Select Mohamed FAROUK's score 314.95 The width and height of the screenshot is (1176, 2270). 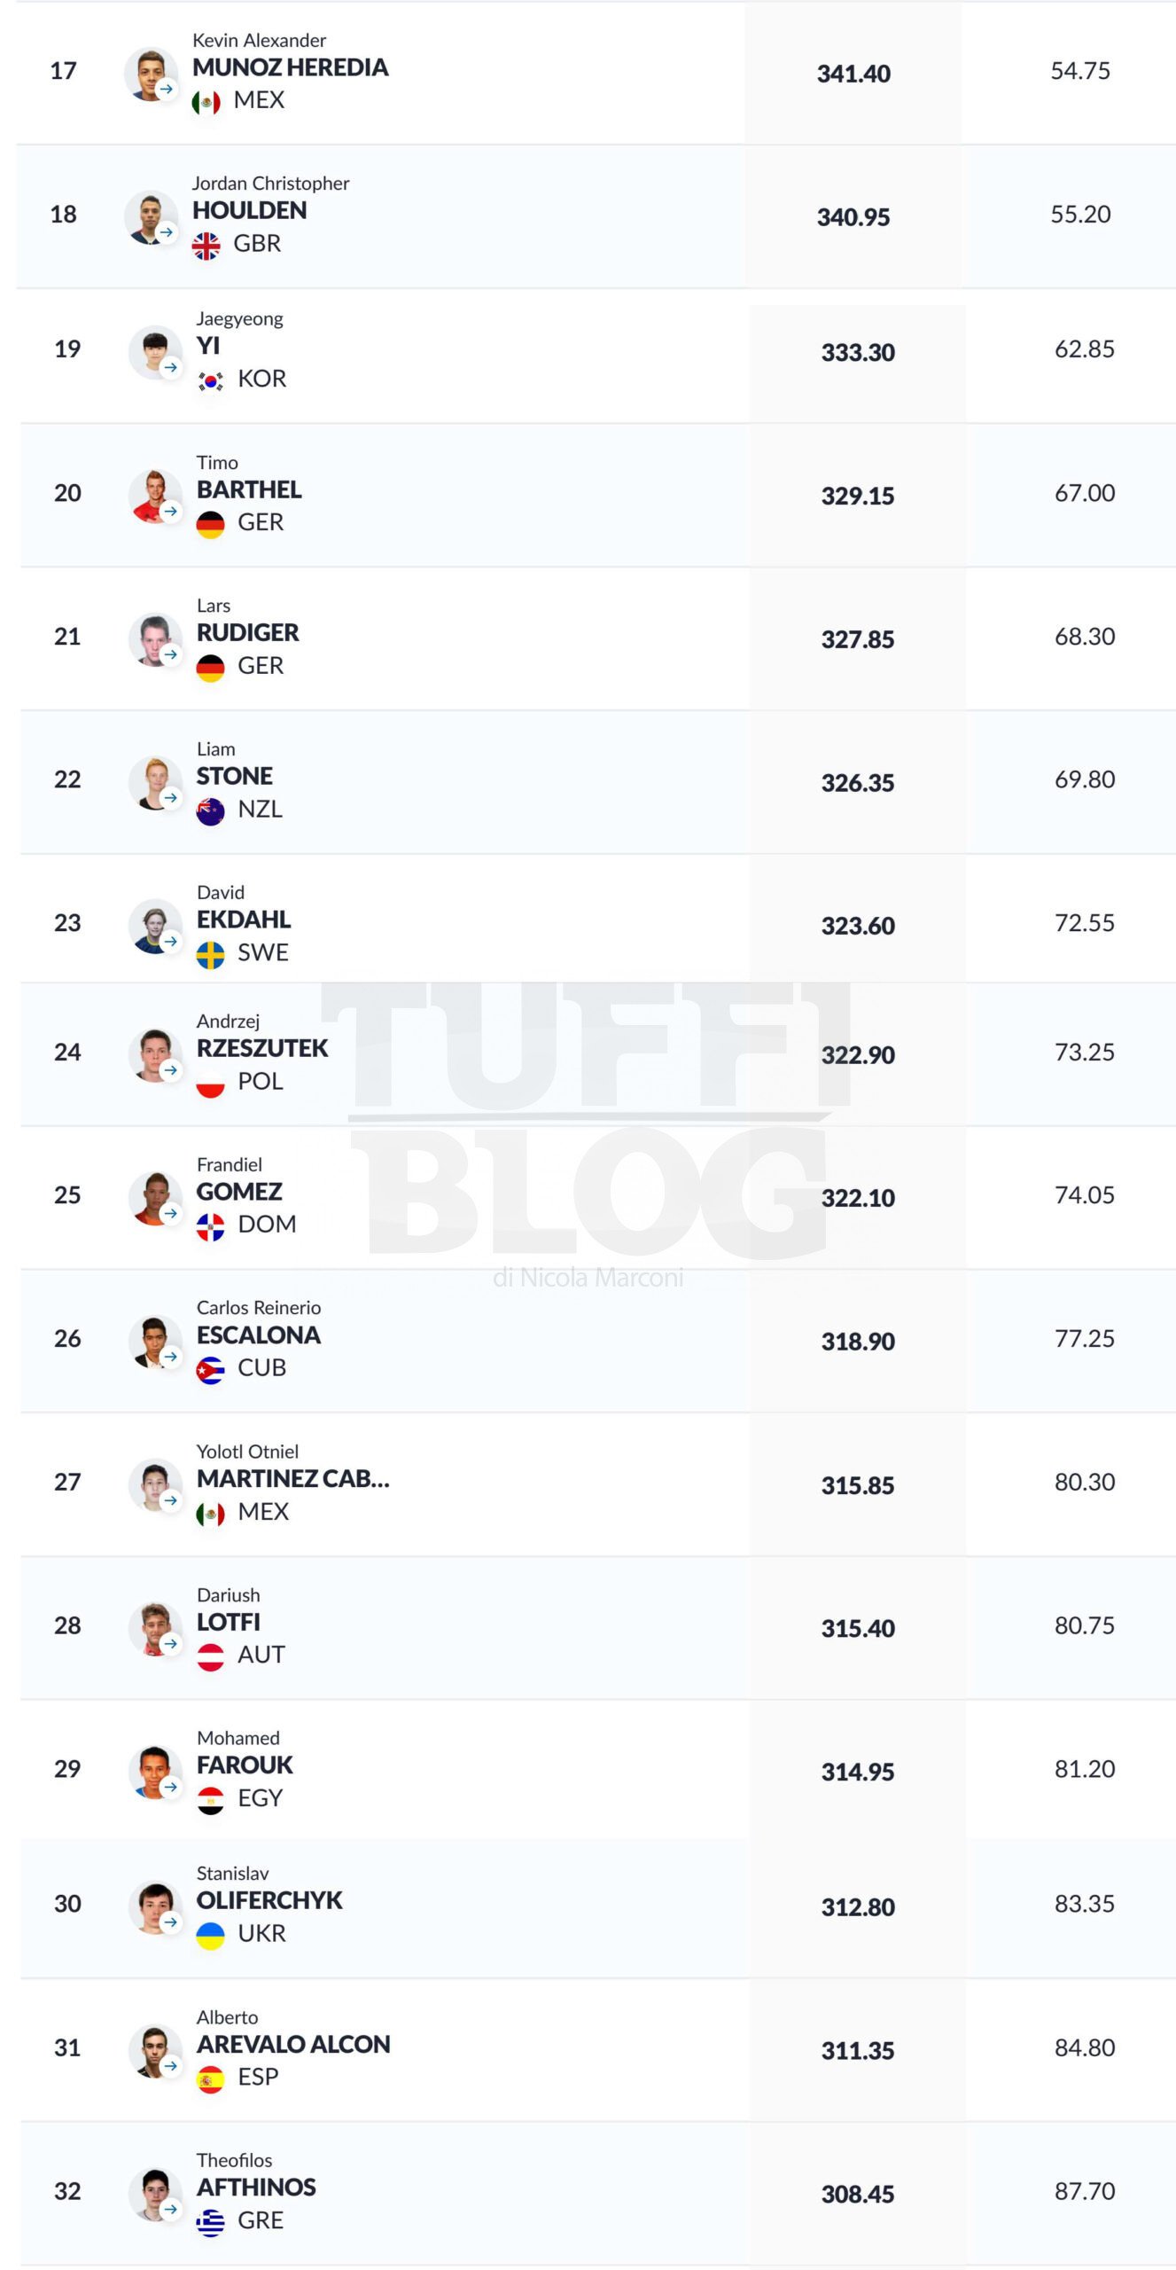pyautogui.click(x=858, y=1772)
